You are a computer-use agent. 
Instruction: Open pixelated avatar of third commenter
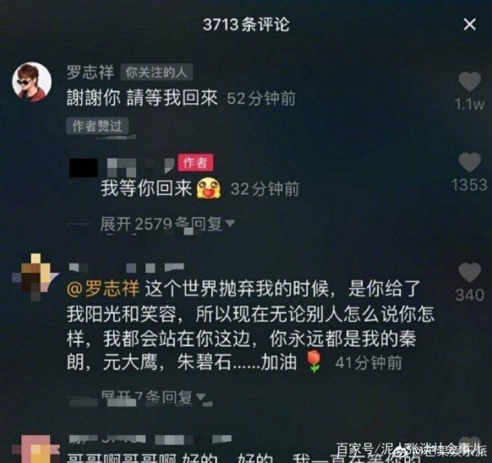[35, 277]
